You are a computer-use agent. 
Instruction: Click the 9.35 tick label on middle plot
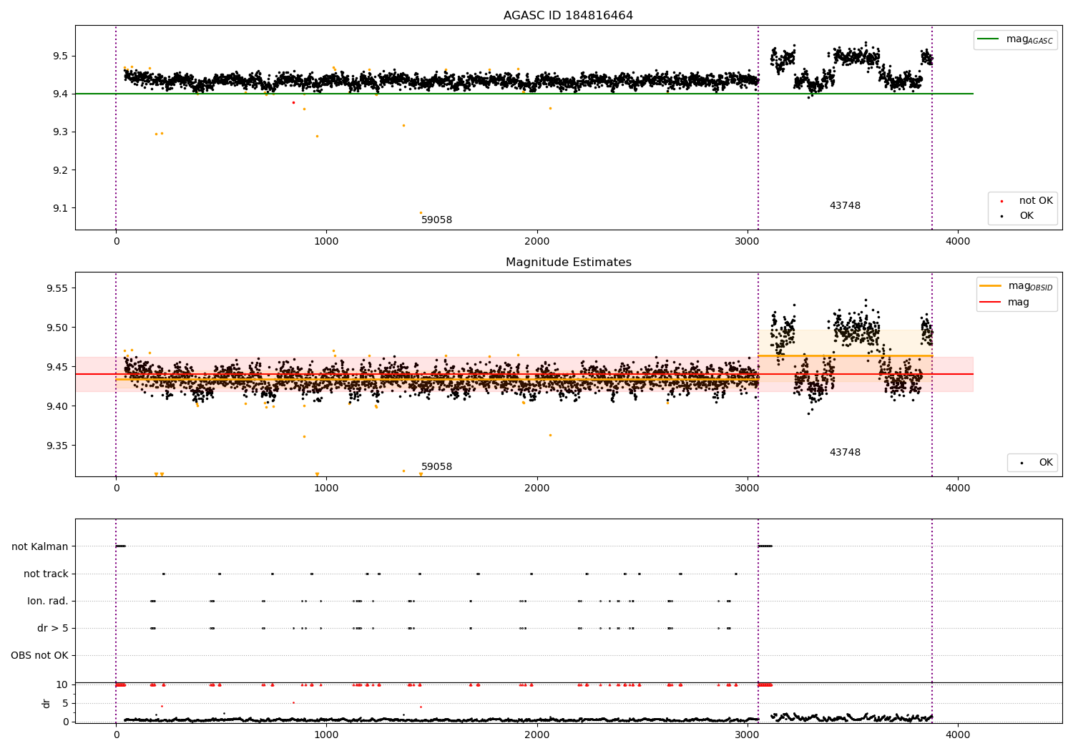57,446
